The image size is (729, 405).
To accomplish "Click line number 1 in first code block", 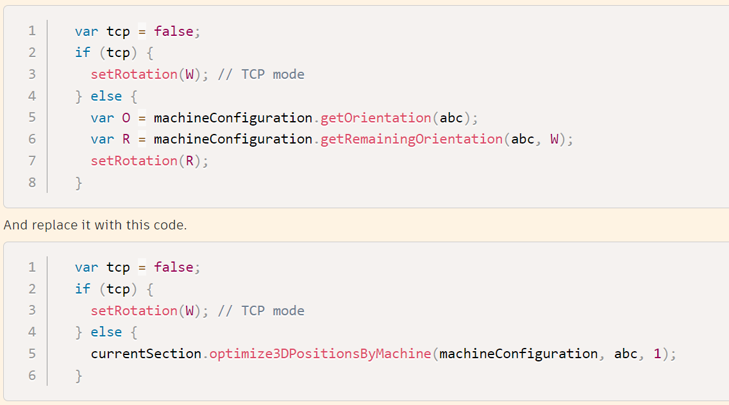I will pos(31,31).
